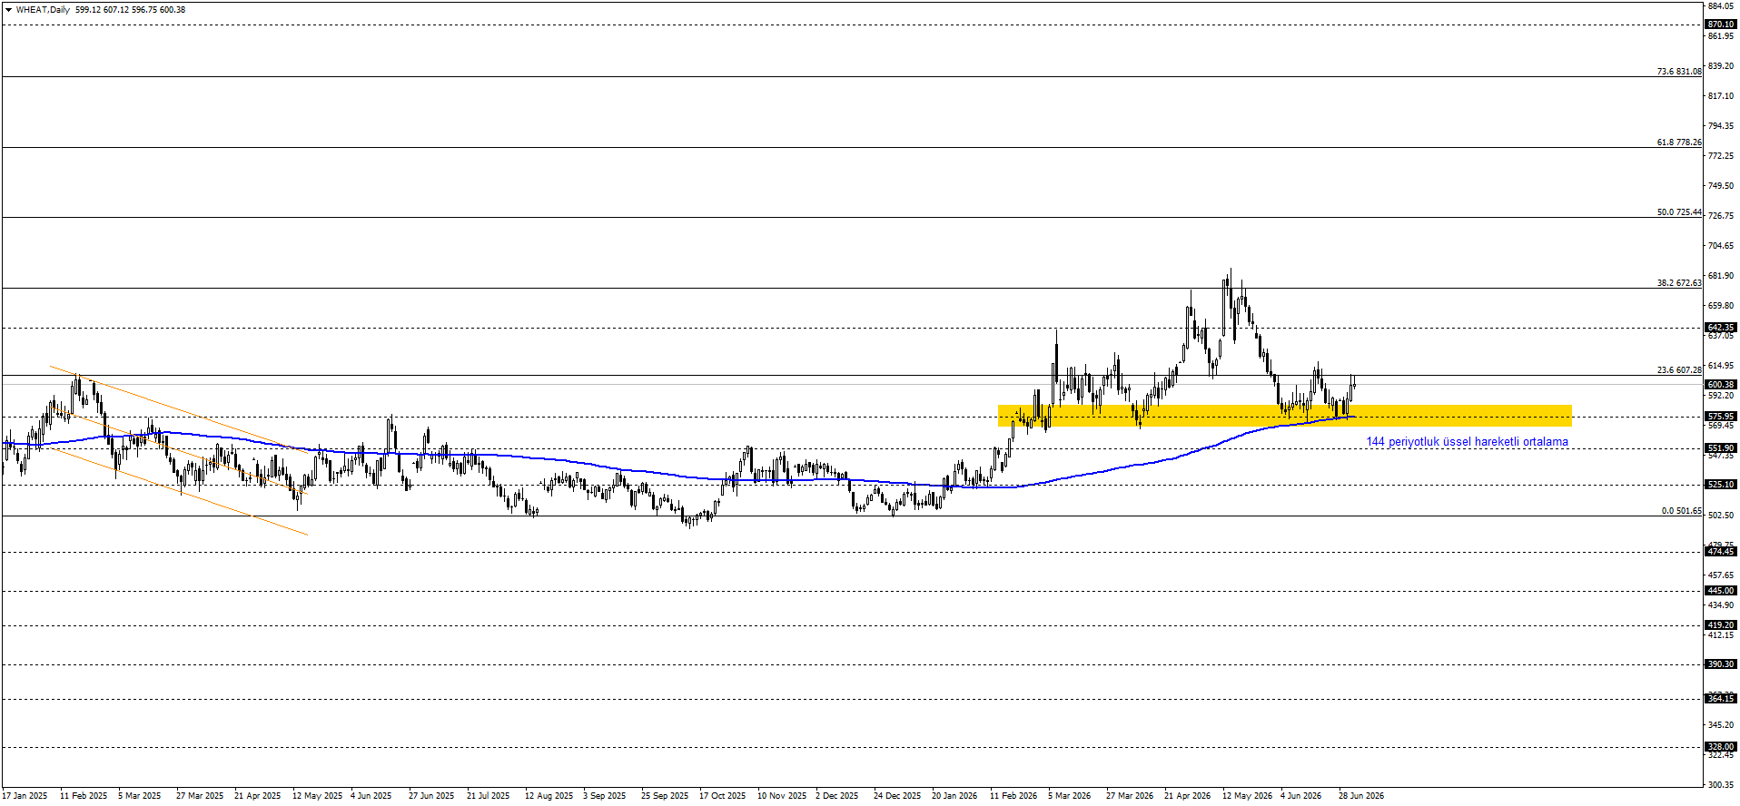This screenshot has height=806, width=1740.
Task: Select the 575.95 price level tag
Action: coord(1721,418)
